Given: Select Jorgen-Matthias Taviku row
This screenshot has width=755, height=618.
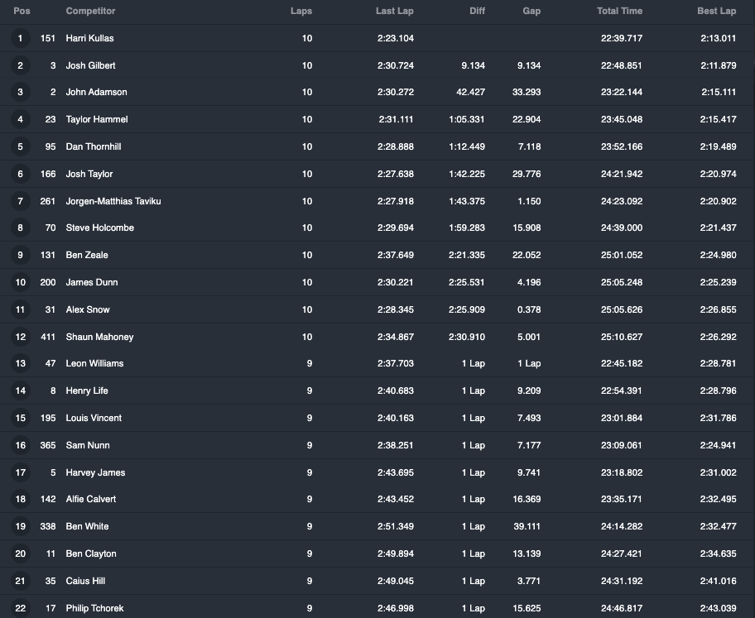Looking at the screenshot, I should 376,201.
